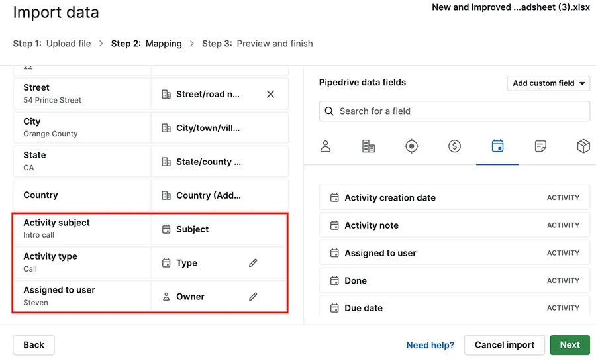Click the Back button
Viewport: 596px width, 361px height.
click(x=34, y=345)
